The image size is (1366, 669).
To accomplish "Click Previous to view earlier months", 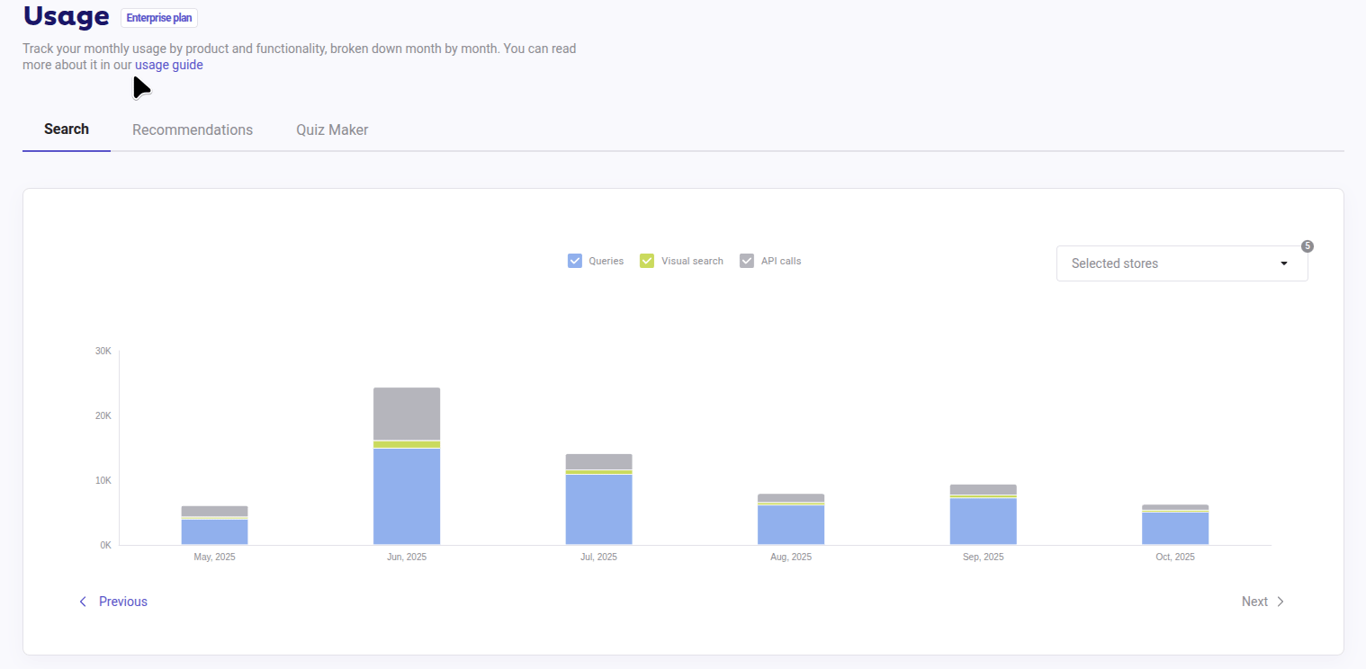I will point(122,602).
